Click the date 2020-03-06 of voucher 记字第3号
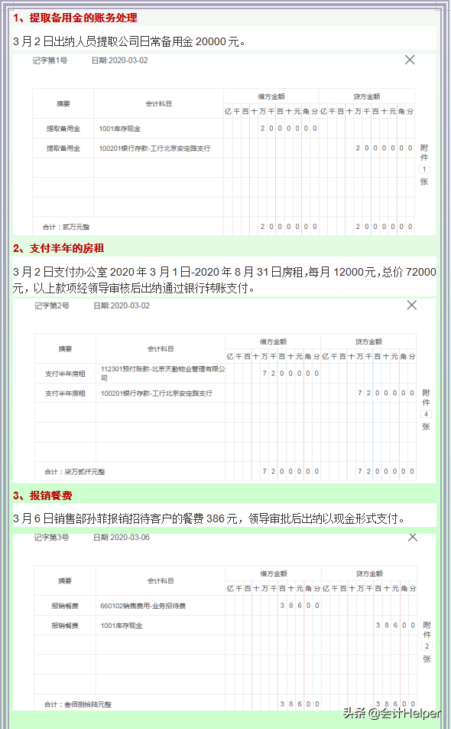 click(x=122, y=538)
